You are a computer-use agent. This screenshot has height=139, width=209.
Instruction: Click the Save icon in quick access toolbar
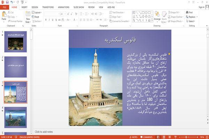tap(7, 2)
